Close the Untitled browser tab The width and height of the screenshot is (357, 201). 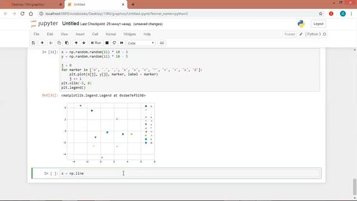[123, 4]
